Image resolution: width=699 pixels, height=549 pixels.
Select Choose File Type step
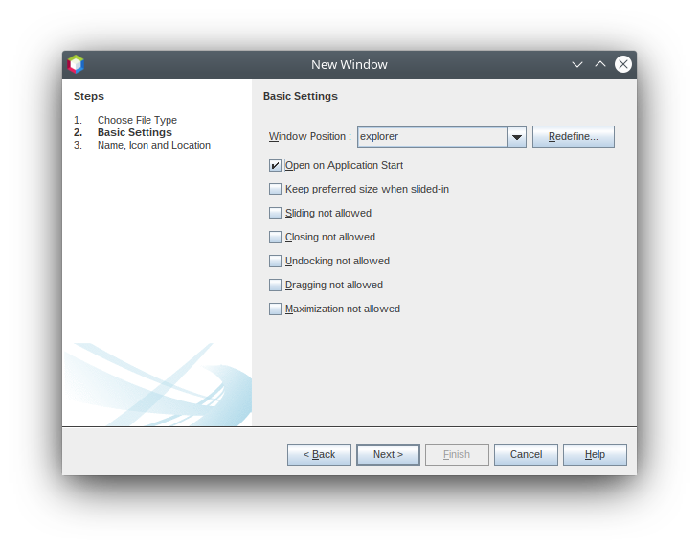tap(137, 120)
